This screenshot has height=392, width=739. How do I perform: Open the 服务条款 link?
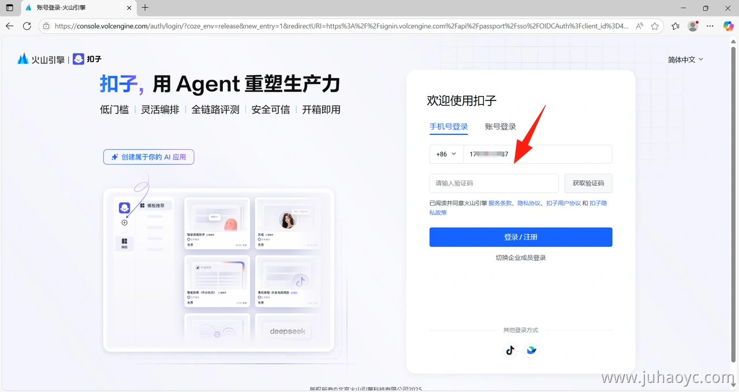(x=500, y=203)
